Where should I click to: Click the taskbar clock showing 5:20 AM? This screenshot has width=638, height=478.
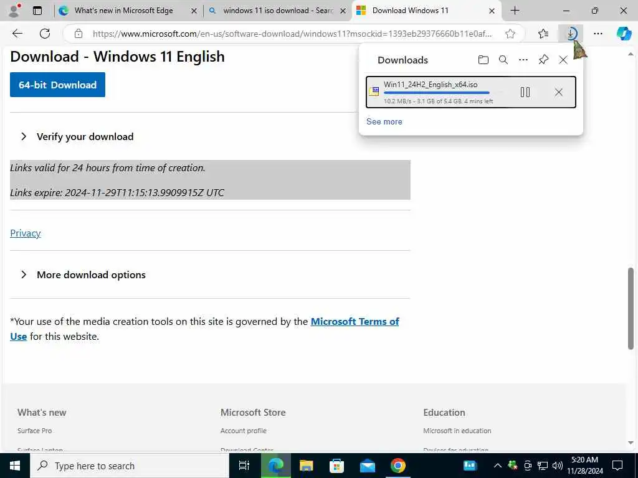coord(584,466)
